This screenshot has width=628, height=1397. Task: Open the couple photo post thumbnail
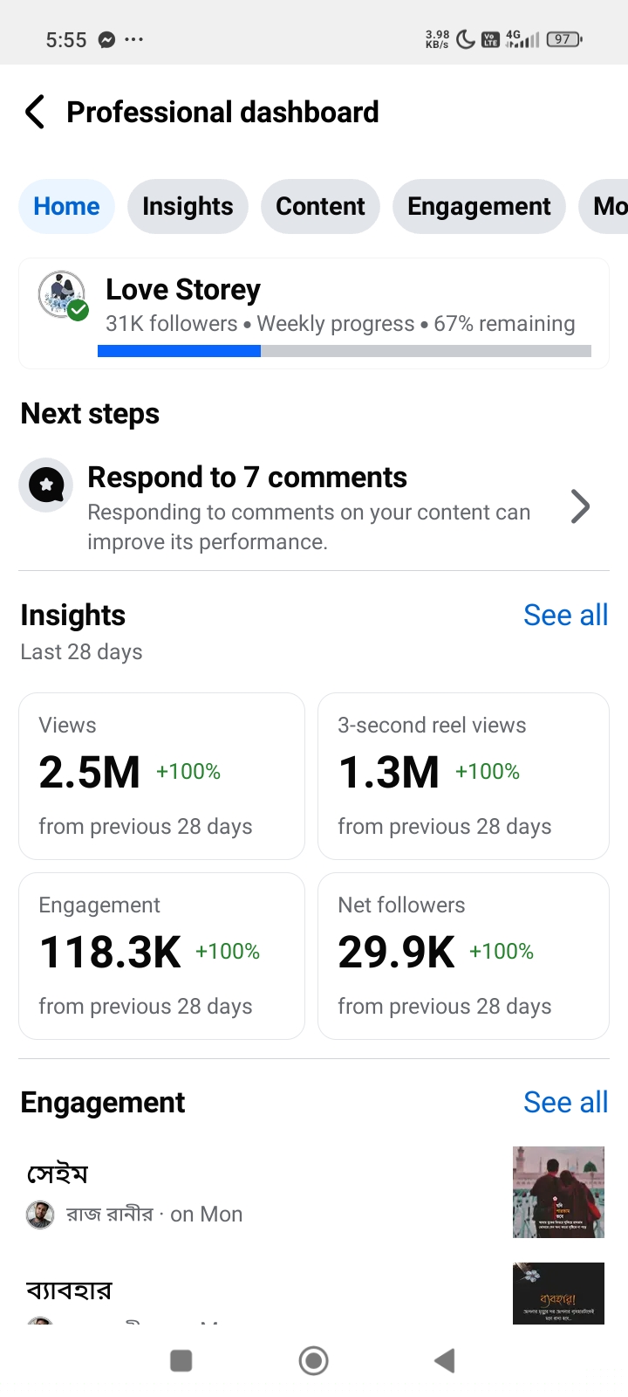coord(558,1192)
